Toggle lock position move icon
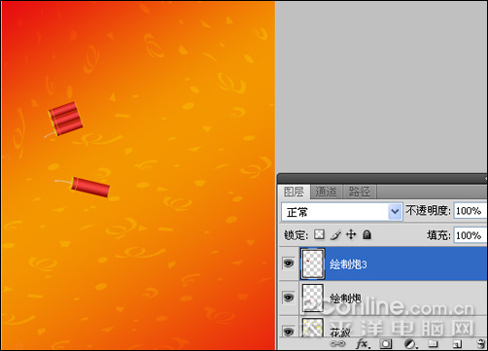Viewport: 488px width, 351px height. pyautogui.click(x=351, y=234)
